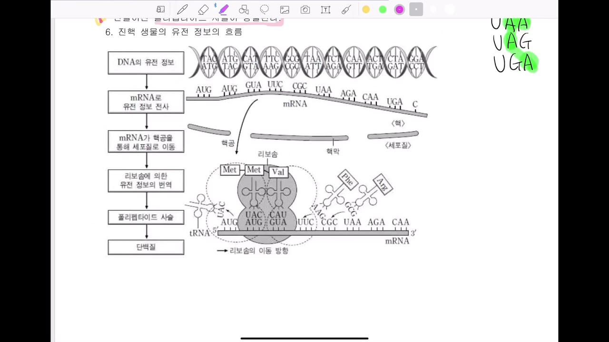Click the '핵공' label

click(x=228, y=143)
